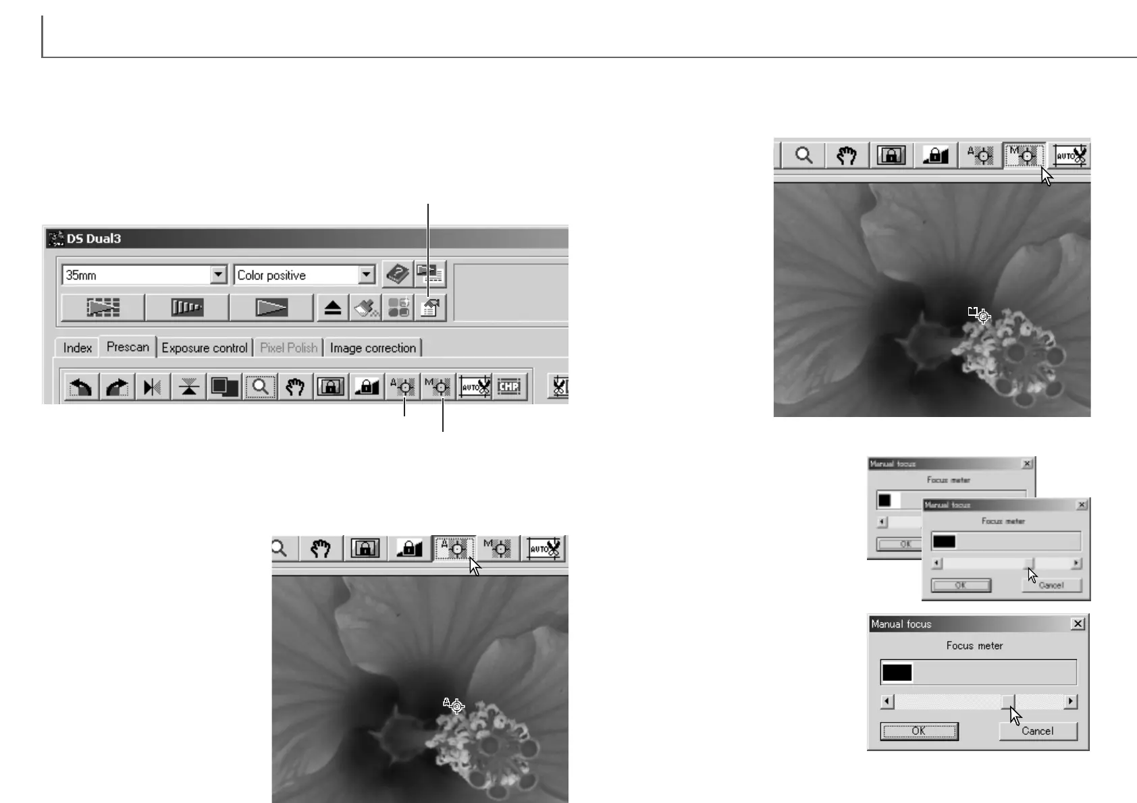This screenshot has height=803, width=1137.
Task: Go to the Image correction tab
Action: coord(373,348)
